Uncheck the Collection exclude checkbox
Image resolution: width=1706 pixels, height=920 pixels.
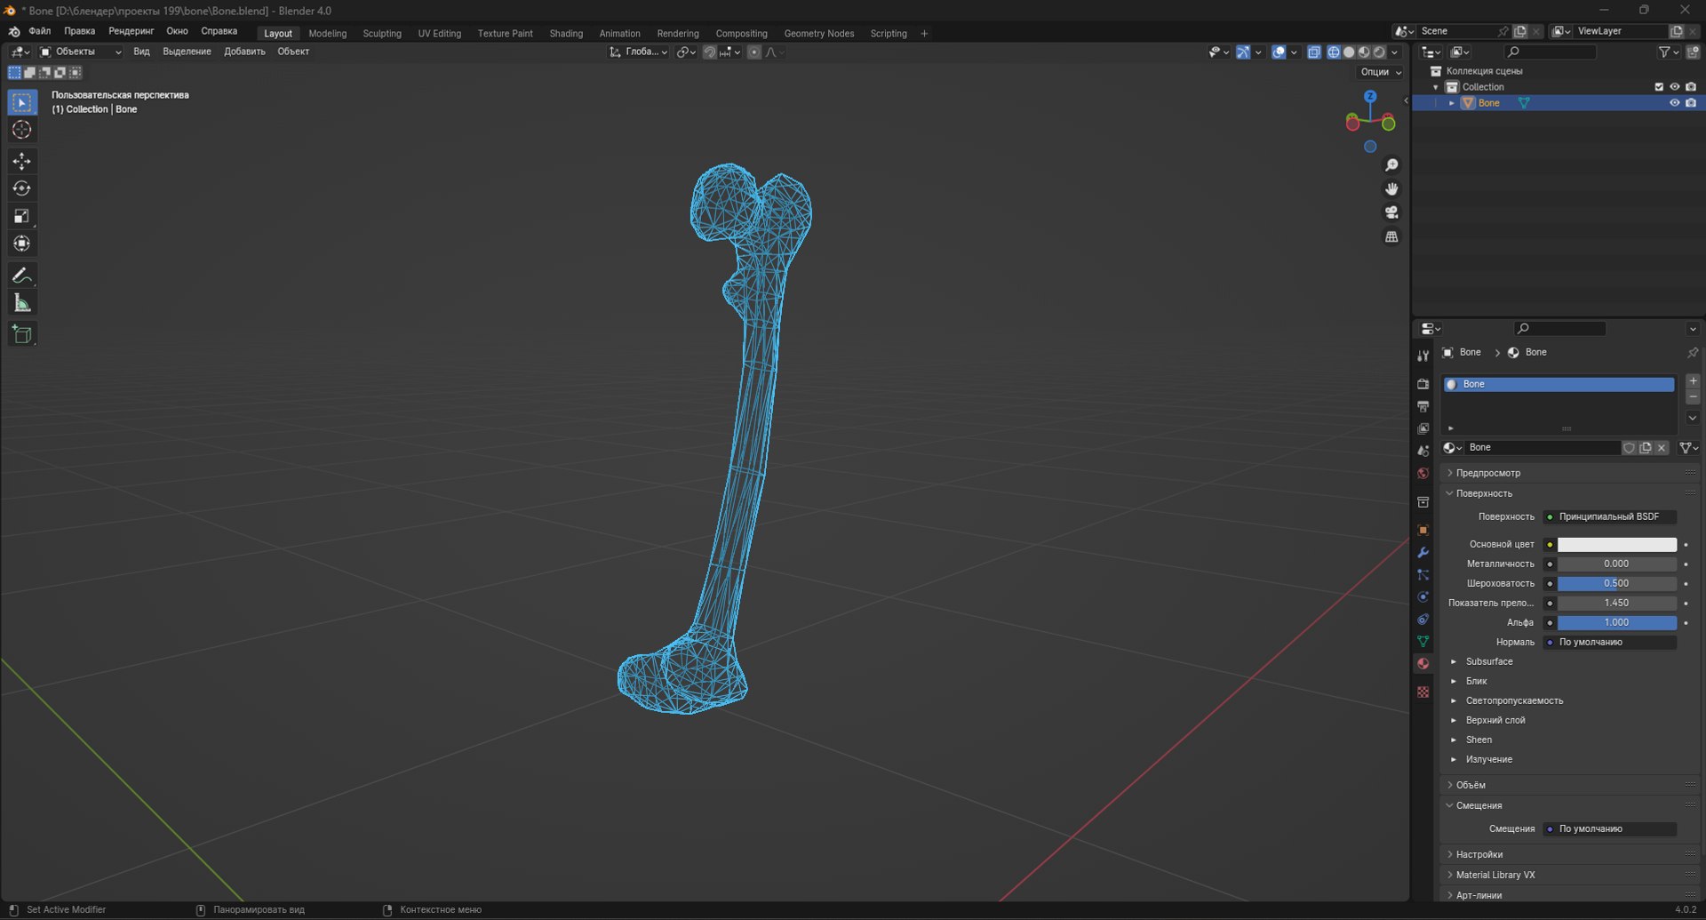tap(1658, 87)
